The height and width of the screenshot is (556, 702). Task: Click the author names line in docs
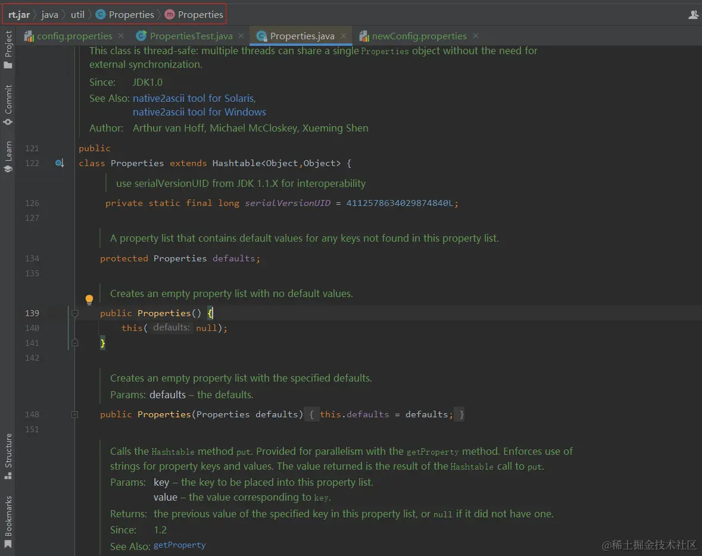pos(250,128)
